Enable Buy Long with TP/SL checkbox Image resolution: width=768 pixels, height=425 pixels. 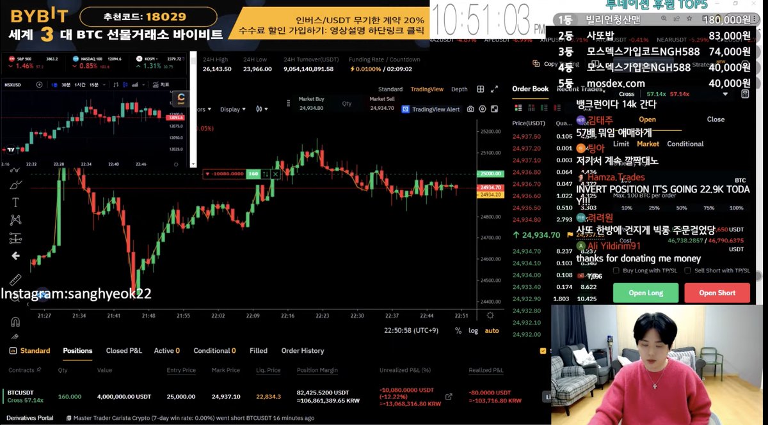(616, 270)
